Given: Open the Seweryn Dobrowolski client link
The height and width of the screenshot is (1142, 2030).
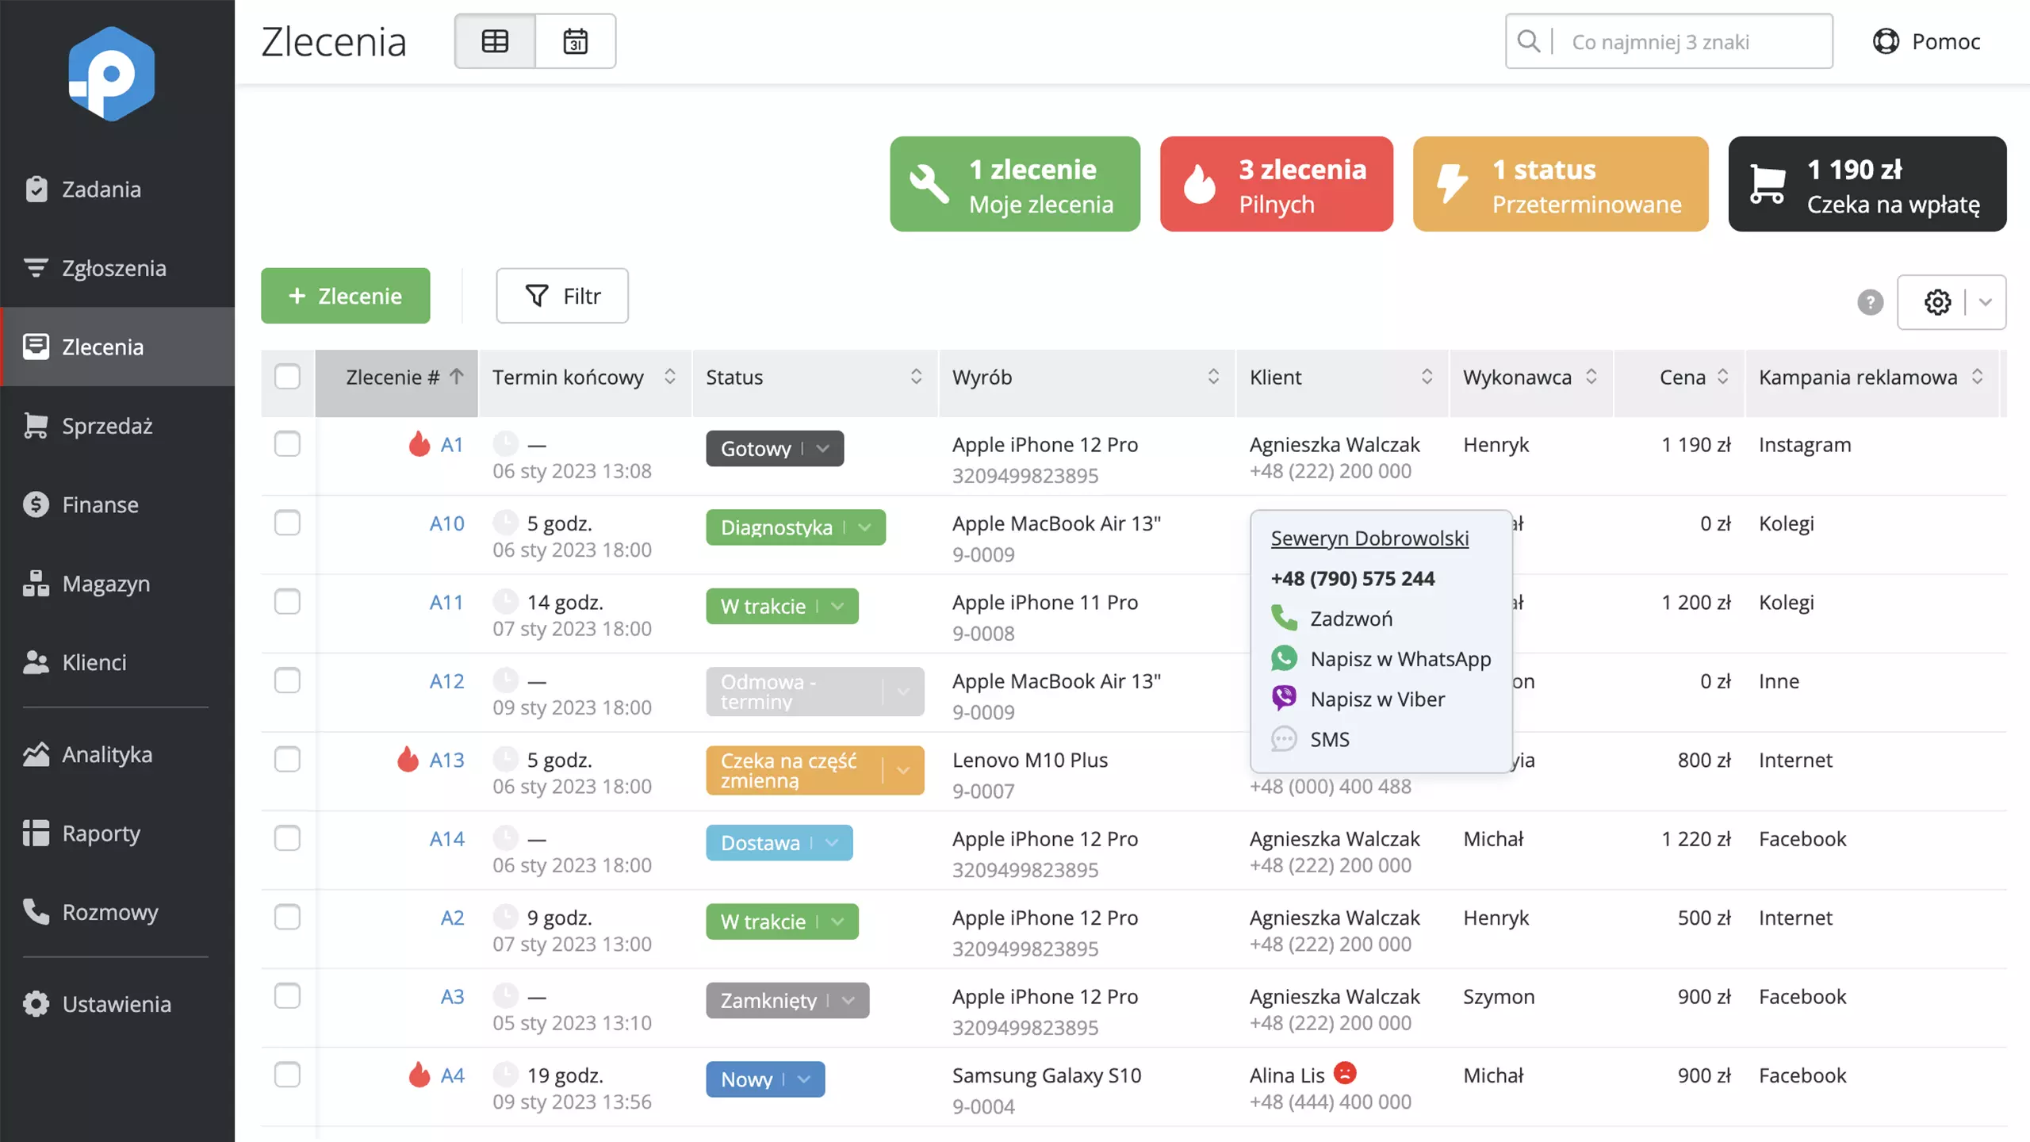Looking at the screenshot, I should click(1369, 538).
